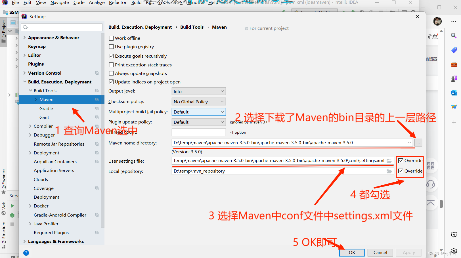461x258 pixels.
Task: Uncheck Update indices on project open
Action: point(111,82)
